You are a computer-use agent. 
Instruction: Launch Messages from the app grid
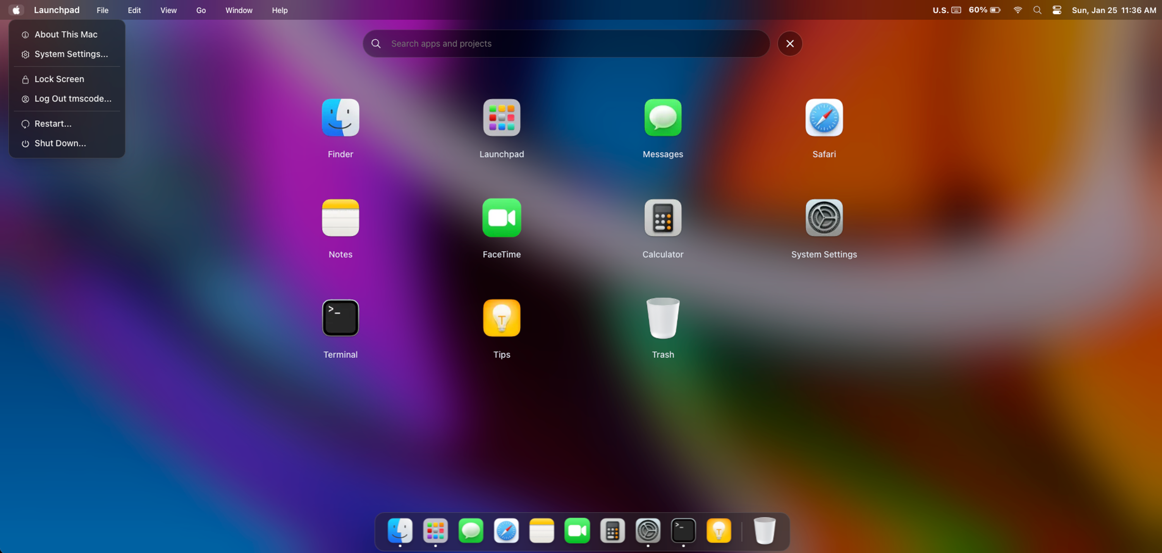663,117
